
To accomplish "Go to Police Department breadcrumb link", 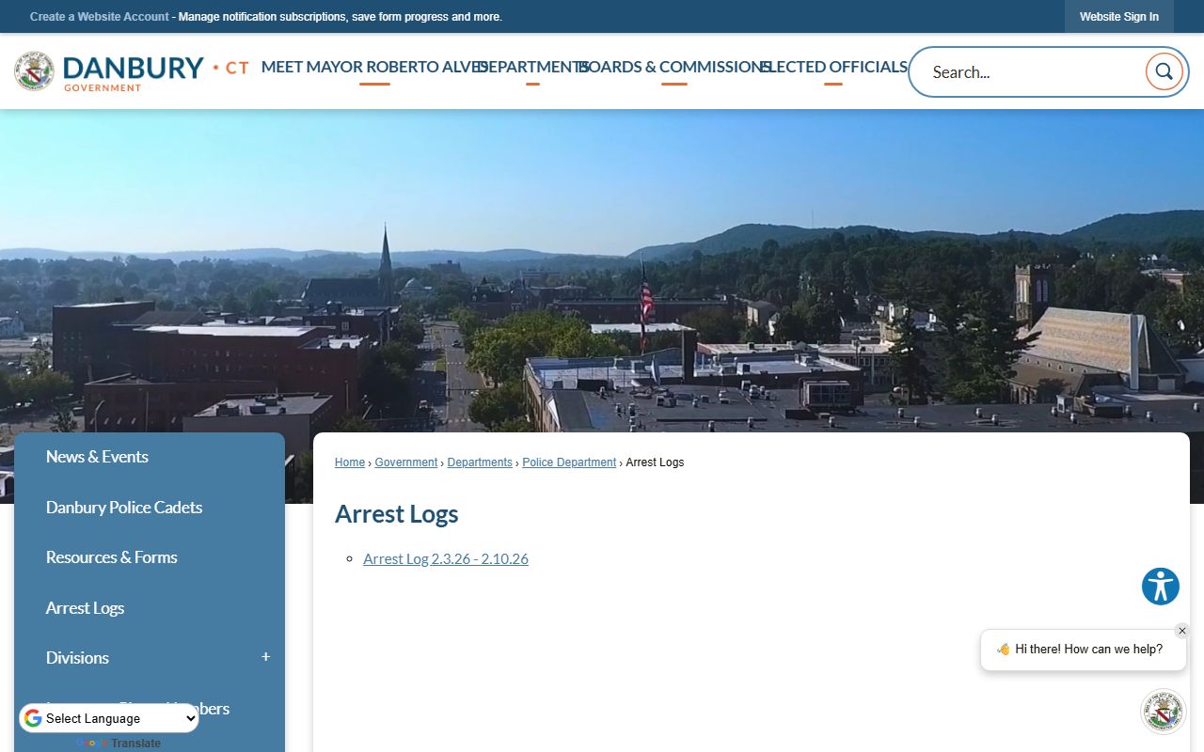I will [569, 462].
